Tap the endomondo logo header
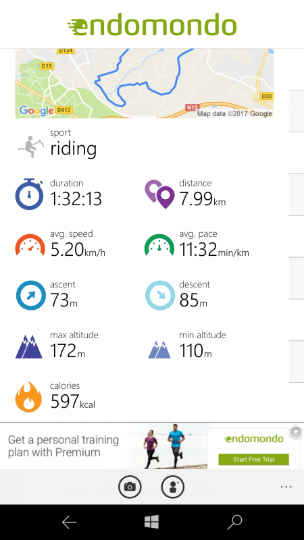Viewport: 304px width, 540px height. pos(152,24)
